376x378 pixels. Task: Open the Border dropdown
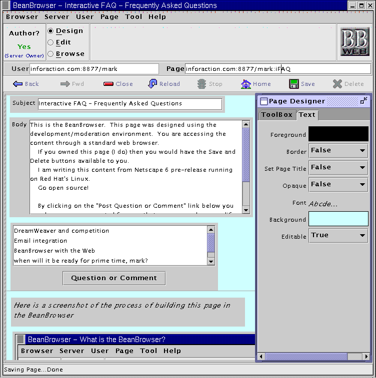tap(338, 150)
